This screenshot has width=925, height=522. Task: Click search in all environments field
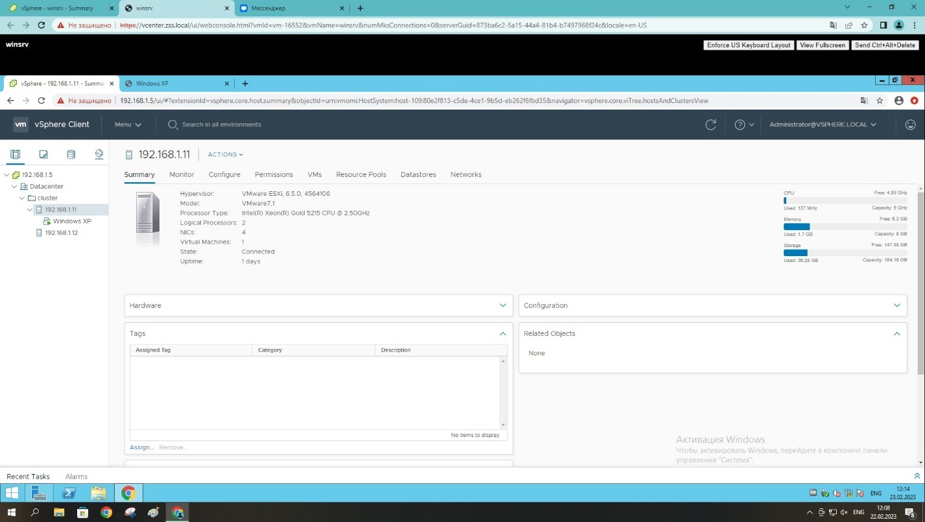point(222,125)
